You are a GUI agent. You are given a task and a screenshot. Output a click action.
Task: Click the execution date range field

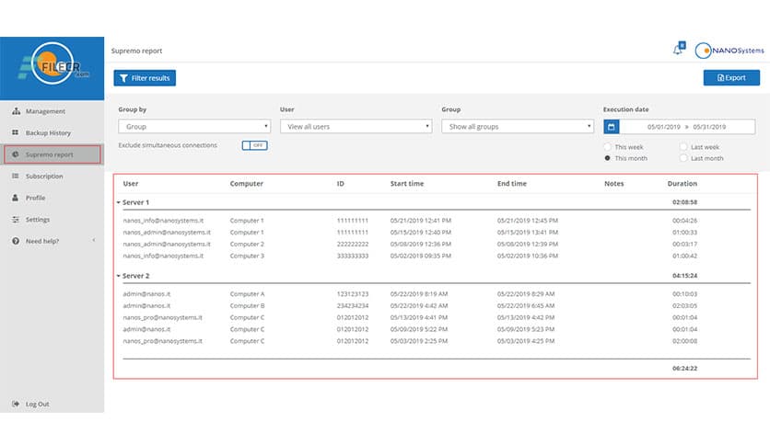tap(687, 127)
